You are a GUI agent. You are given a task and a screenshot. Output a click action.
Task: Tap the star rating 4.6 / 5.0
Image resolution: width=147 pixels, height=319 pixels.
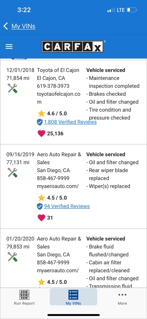pos(52,113)
